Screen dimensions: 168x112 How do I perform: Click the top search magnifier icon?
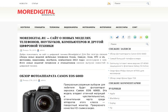(x=148, y=3)
